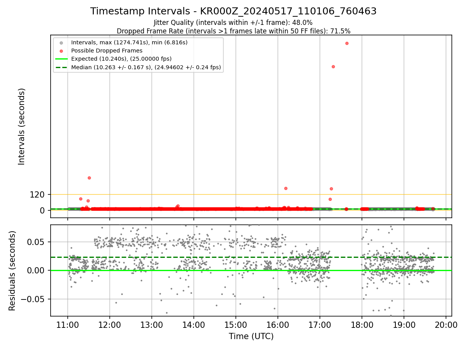Click the red outlier point near 11:30 in the upper plot

[x=89, y=178]
